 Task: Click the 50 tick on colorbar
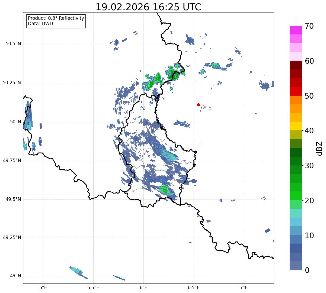coord(309,96)
